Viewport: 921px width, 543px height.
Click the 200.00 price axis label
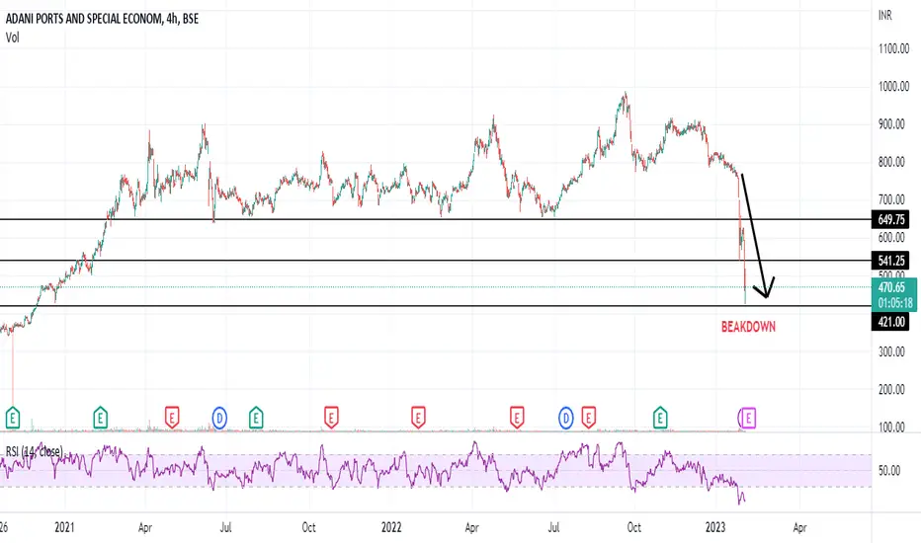coord(891,389)
